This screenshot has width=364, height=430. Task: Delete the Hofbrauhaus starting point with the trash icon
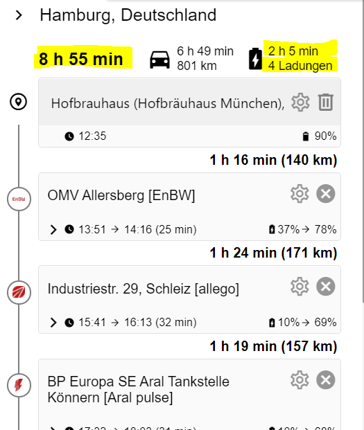coord(326,102)
